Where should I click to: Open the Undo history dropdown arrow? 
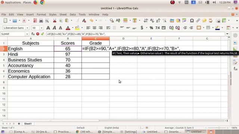click(96, 20)
